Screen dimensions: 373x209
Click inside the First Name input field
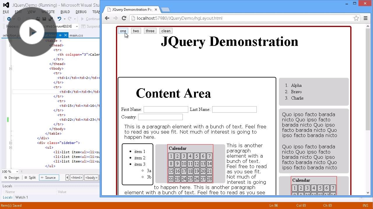click(166, 109)
